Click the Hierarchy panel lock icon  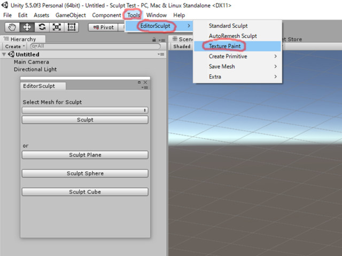[x=154, y=39]
